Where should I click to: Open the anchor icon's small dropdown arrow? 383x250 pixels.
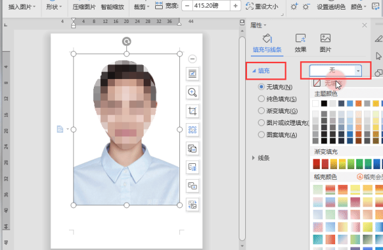point(68,129)
